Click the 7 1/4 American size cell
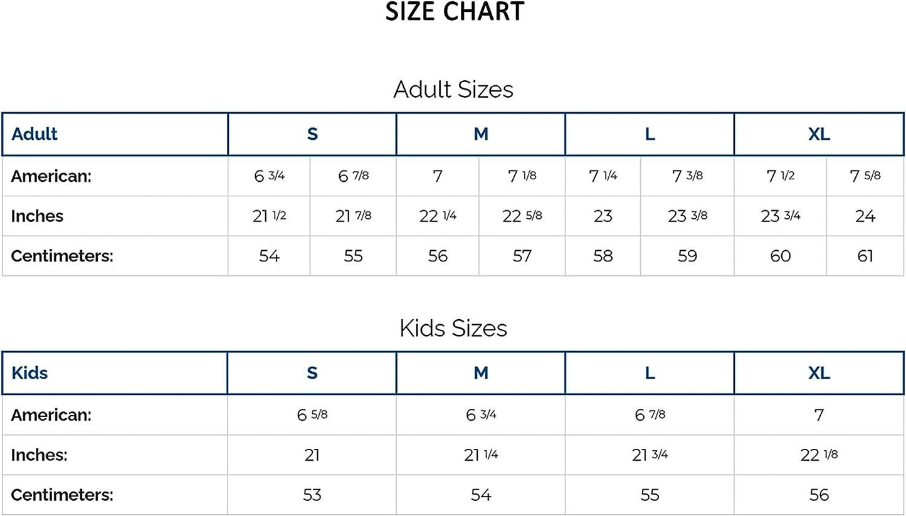906x516 pixels. (x=603, y=176)
